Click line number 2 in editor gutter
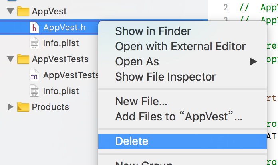 click(226, 8)
